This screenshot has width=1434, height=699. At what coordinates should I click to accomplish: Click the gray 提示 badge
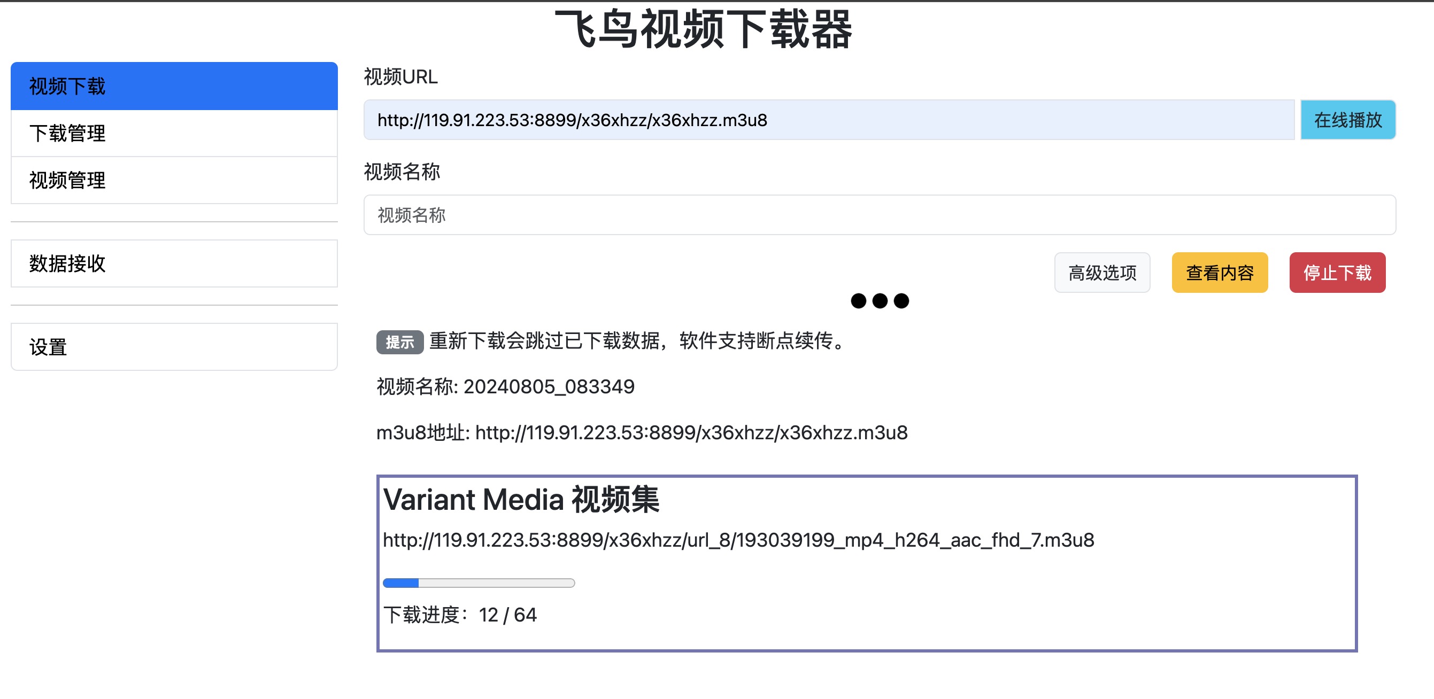click(400, 341)
